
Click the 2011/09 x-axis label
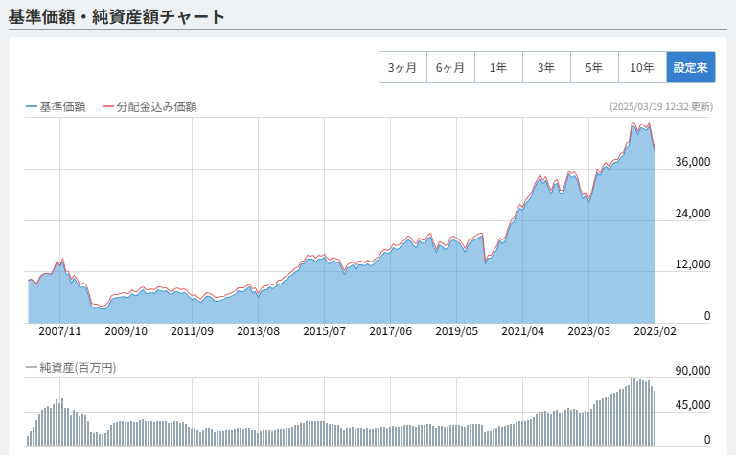point(192,331)
